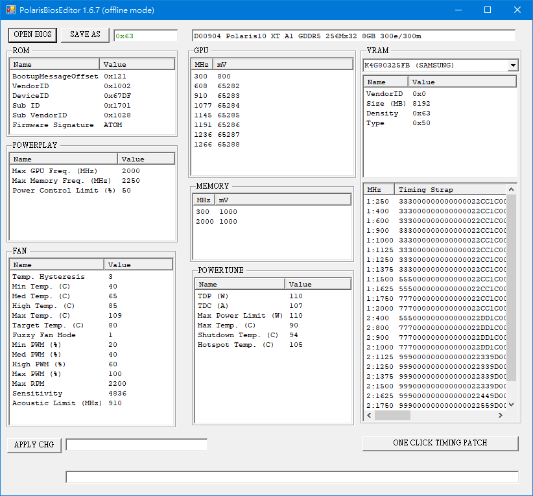The width and height of the screenshot is (533, 496).
Task: Click the Timing Strap column header
Action: point(450,190)
